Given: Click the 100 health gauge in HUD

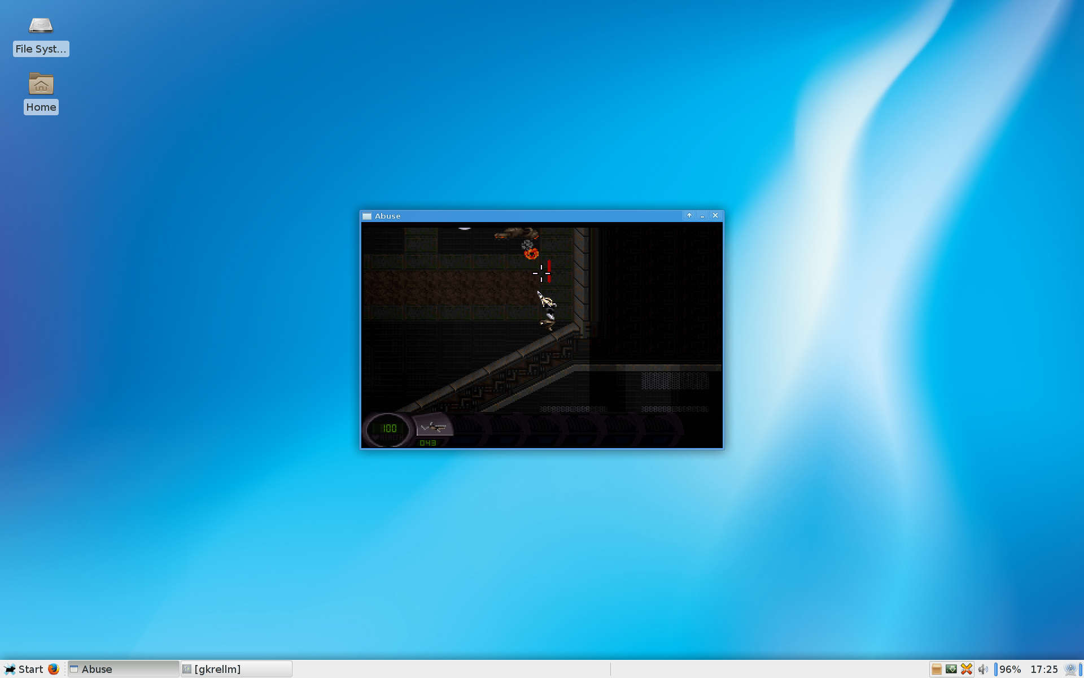Looking at the screenshot, I should coord(388,429).
